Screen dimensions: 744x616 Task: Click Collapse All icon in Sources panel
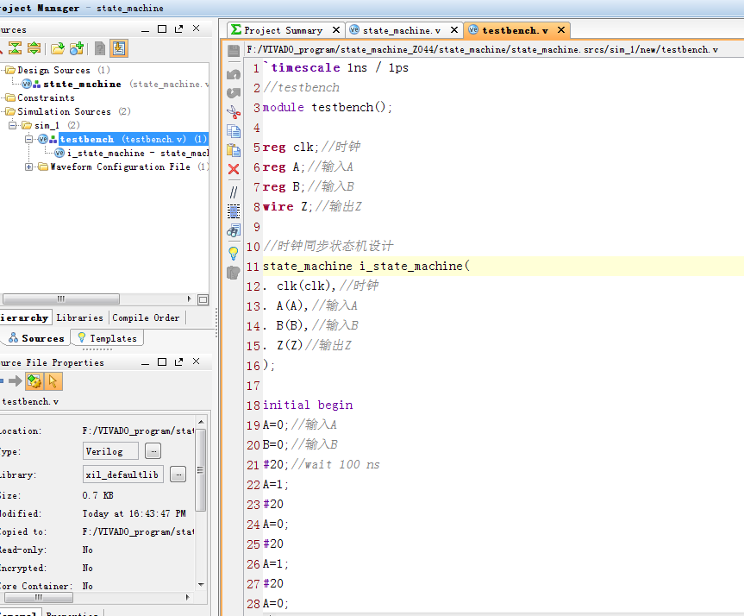click(14, 48)
